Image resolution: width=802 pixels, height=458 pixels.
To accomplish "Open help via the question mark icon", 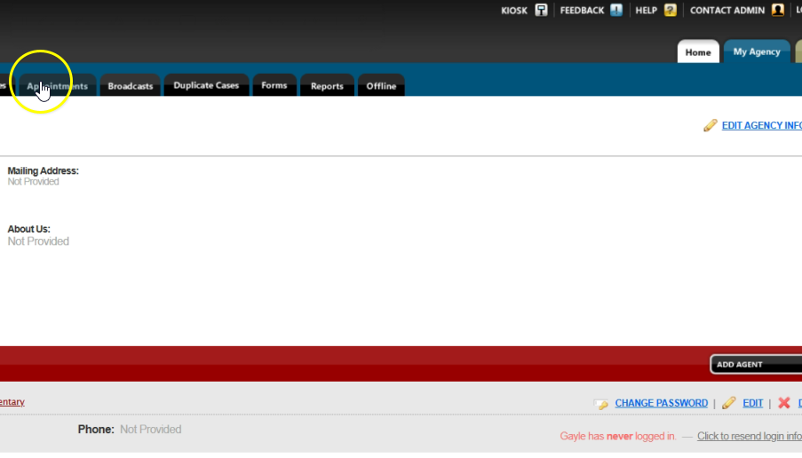I will tap(670, 10).
